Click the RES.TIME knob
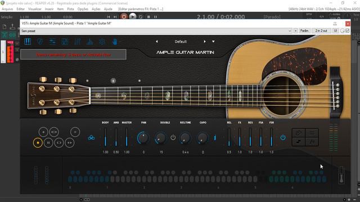This screenshot has height=202, width=360. tap(185, 138)
